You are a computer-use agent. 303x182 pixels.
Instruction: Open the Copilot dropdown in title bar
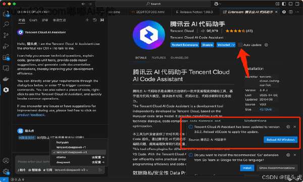tap(218, 4)
